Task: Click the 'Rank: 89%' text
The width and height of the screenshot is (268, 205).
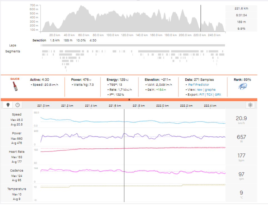Action: pyautogui.click(x=242, y=79)
